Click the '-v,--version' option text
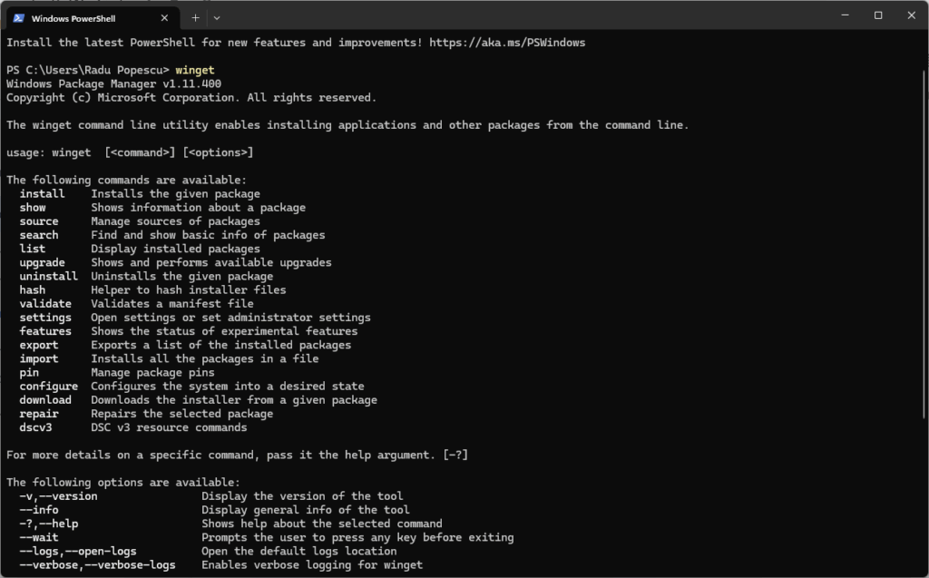929x578 pixels. click(58, 496)
